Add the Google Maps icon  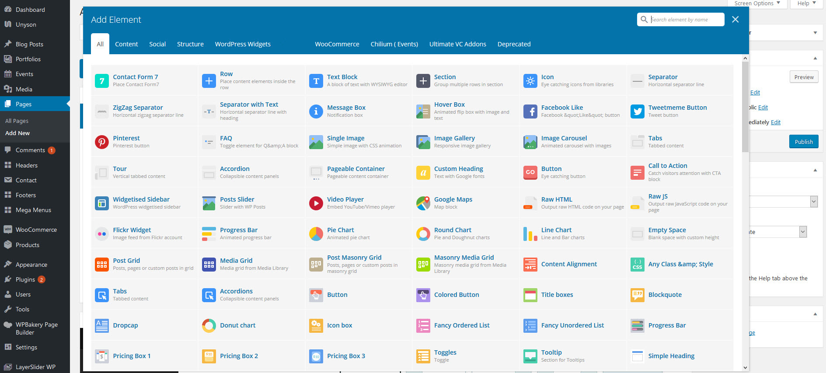(423, 203)
